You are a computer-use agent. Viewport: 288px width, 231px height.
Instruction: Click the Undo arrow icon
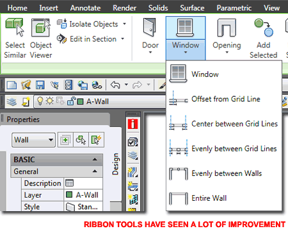(115, 85)
